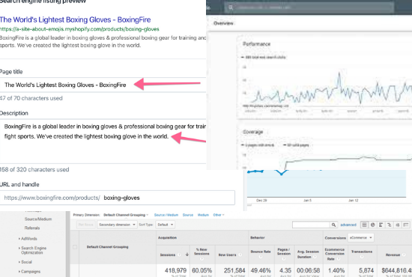
Task: Select Source/Medium primary dimension
Action: click(x=166, y=215)
